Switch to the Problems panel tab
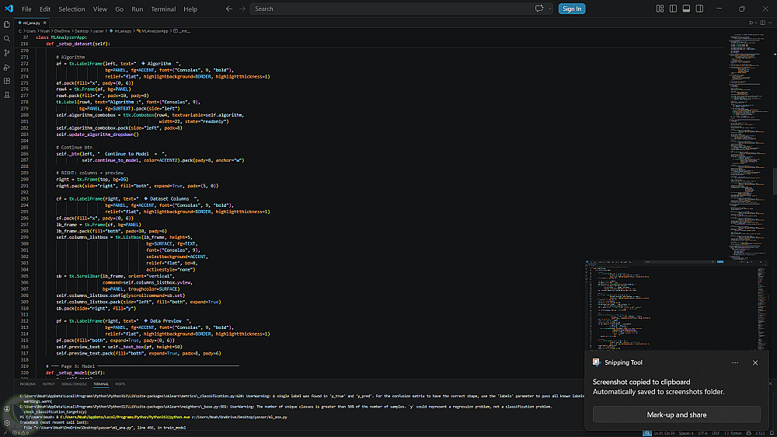The height and width of the screenshot is (437, 777). [28, 384]
